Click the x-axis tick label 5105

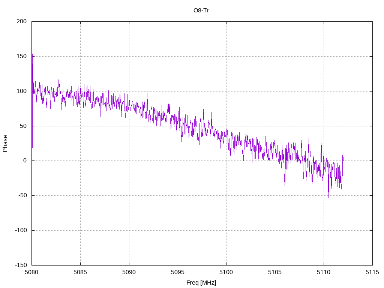pyautogui.click(x=275, y=272)
